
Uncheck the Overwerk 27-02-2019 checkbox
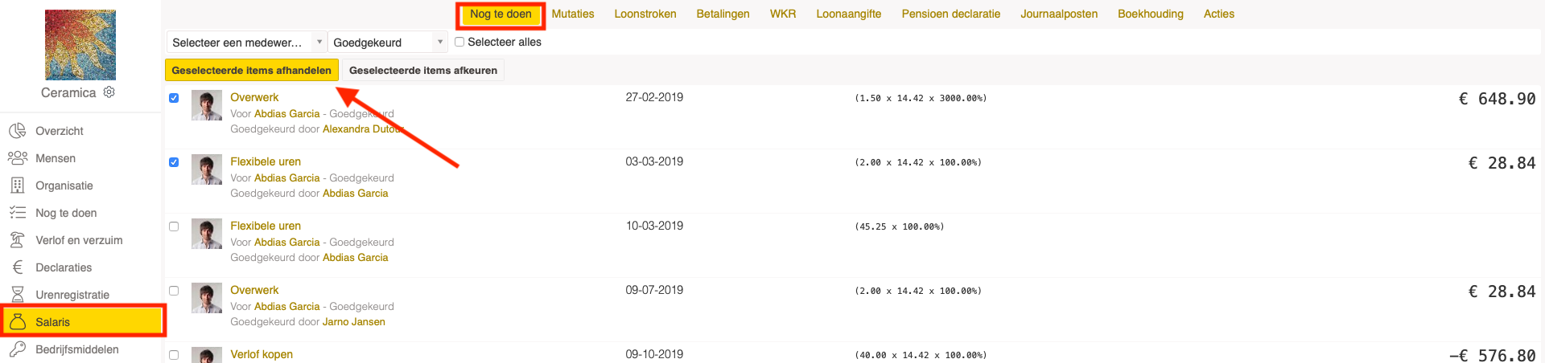point(174,98)
